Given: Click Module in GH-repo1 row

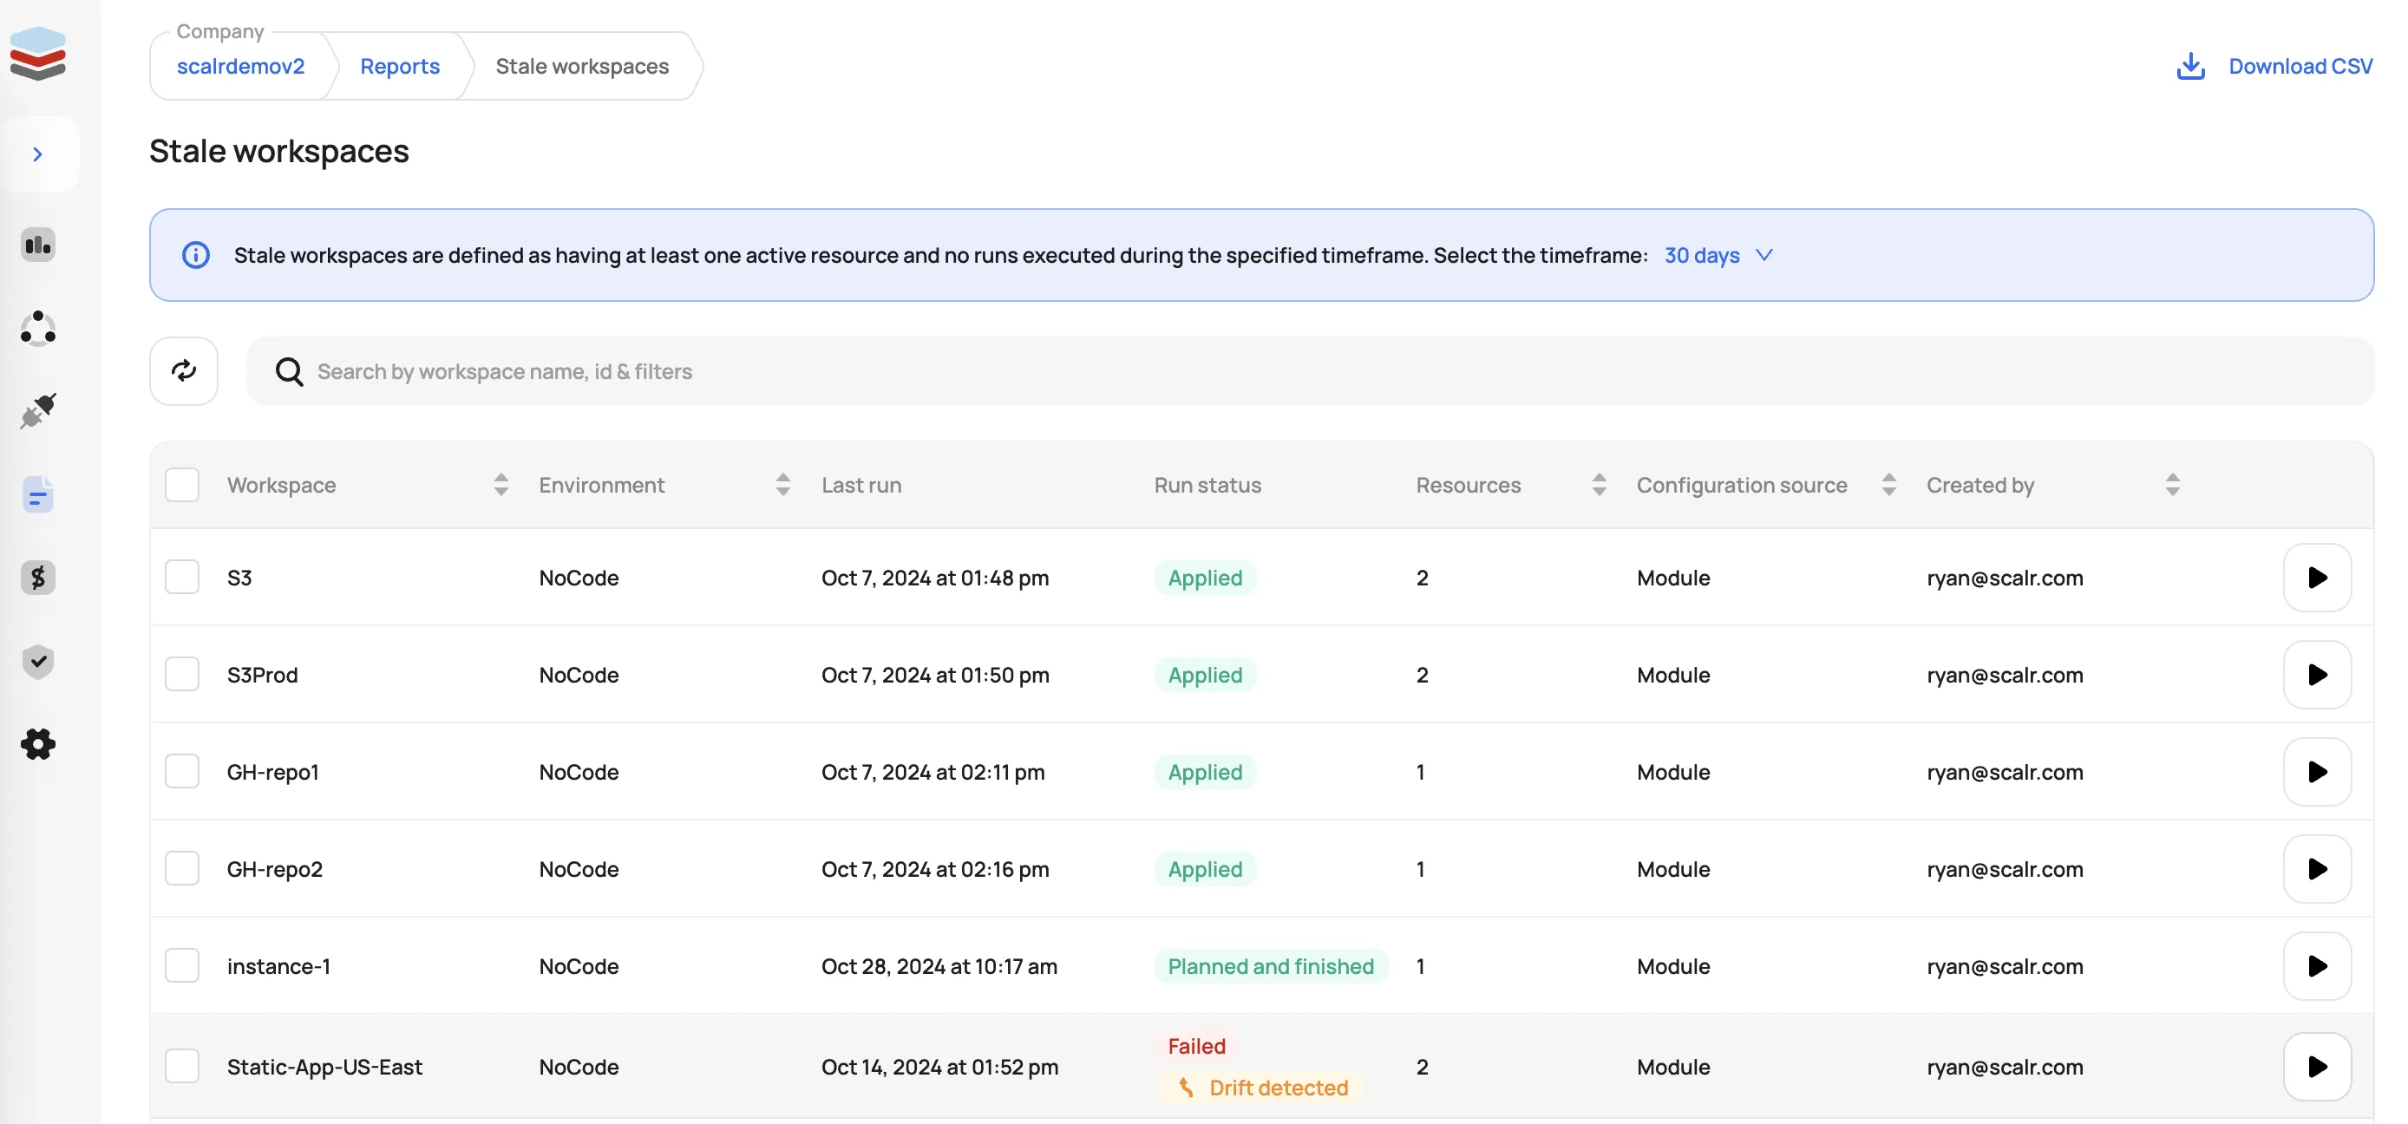Looking at the screenshot, I should [x=1672, y=772].
